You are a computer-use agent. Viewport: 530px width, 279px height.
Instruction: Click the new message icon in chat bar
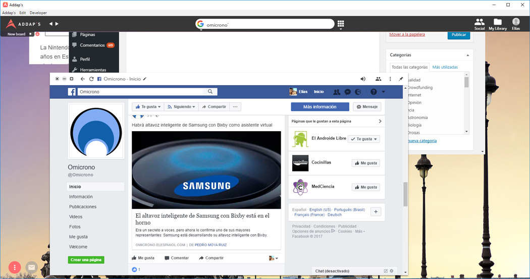pos(386,271)
